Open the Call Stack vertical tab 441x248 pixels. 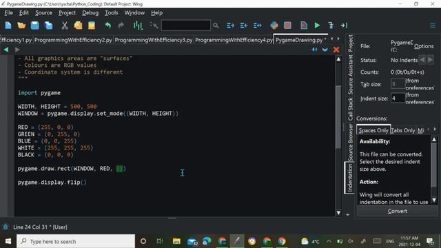(350, 110)
